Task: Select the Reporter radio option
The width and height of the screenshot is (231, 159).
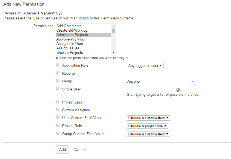Action: pyautogui.click(x=58, y=73)
